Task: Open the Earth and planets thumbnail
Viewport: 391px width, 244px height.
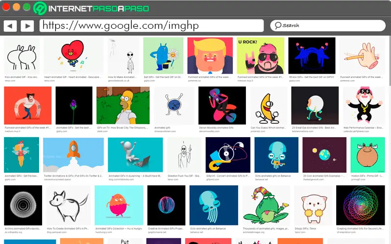Action: pyautogui.click(x=324, y=155)
